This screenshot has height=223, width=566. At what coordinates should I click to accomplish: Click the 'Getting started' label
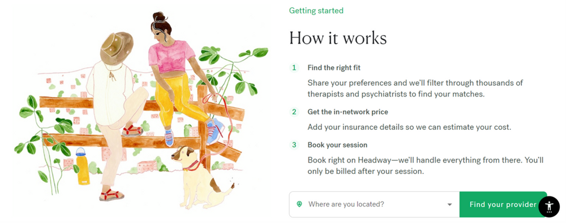316,11
